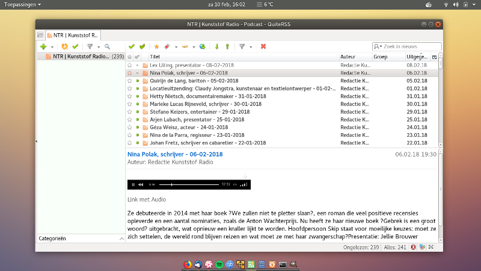This screenshot has height=271, width=481.
Task: Click the news filter funnel icon
Action: click(242, 46)
